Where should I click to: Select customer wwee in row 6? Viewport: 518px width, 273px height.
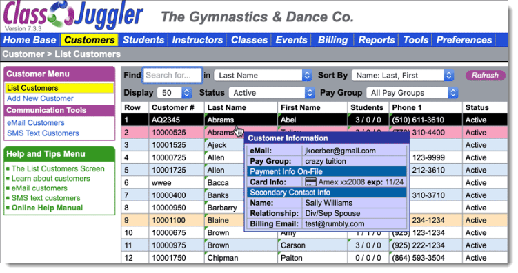[161, 183]
